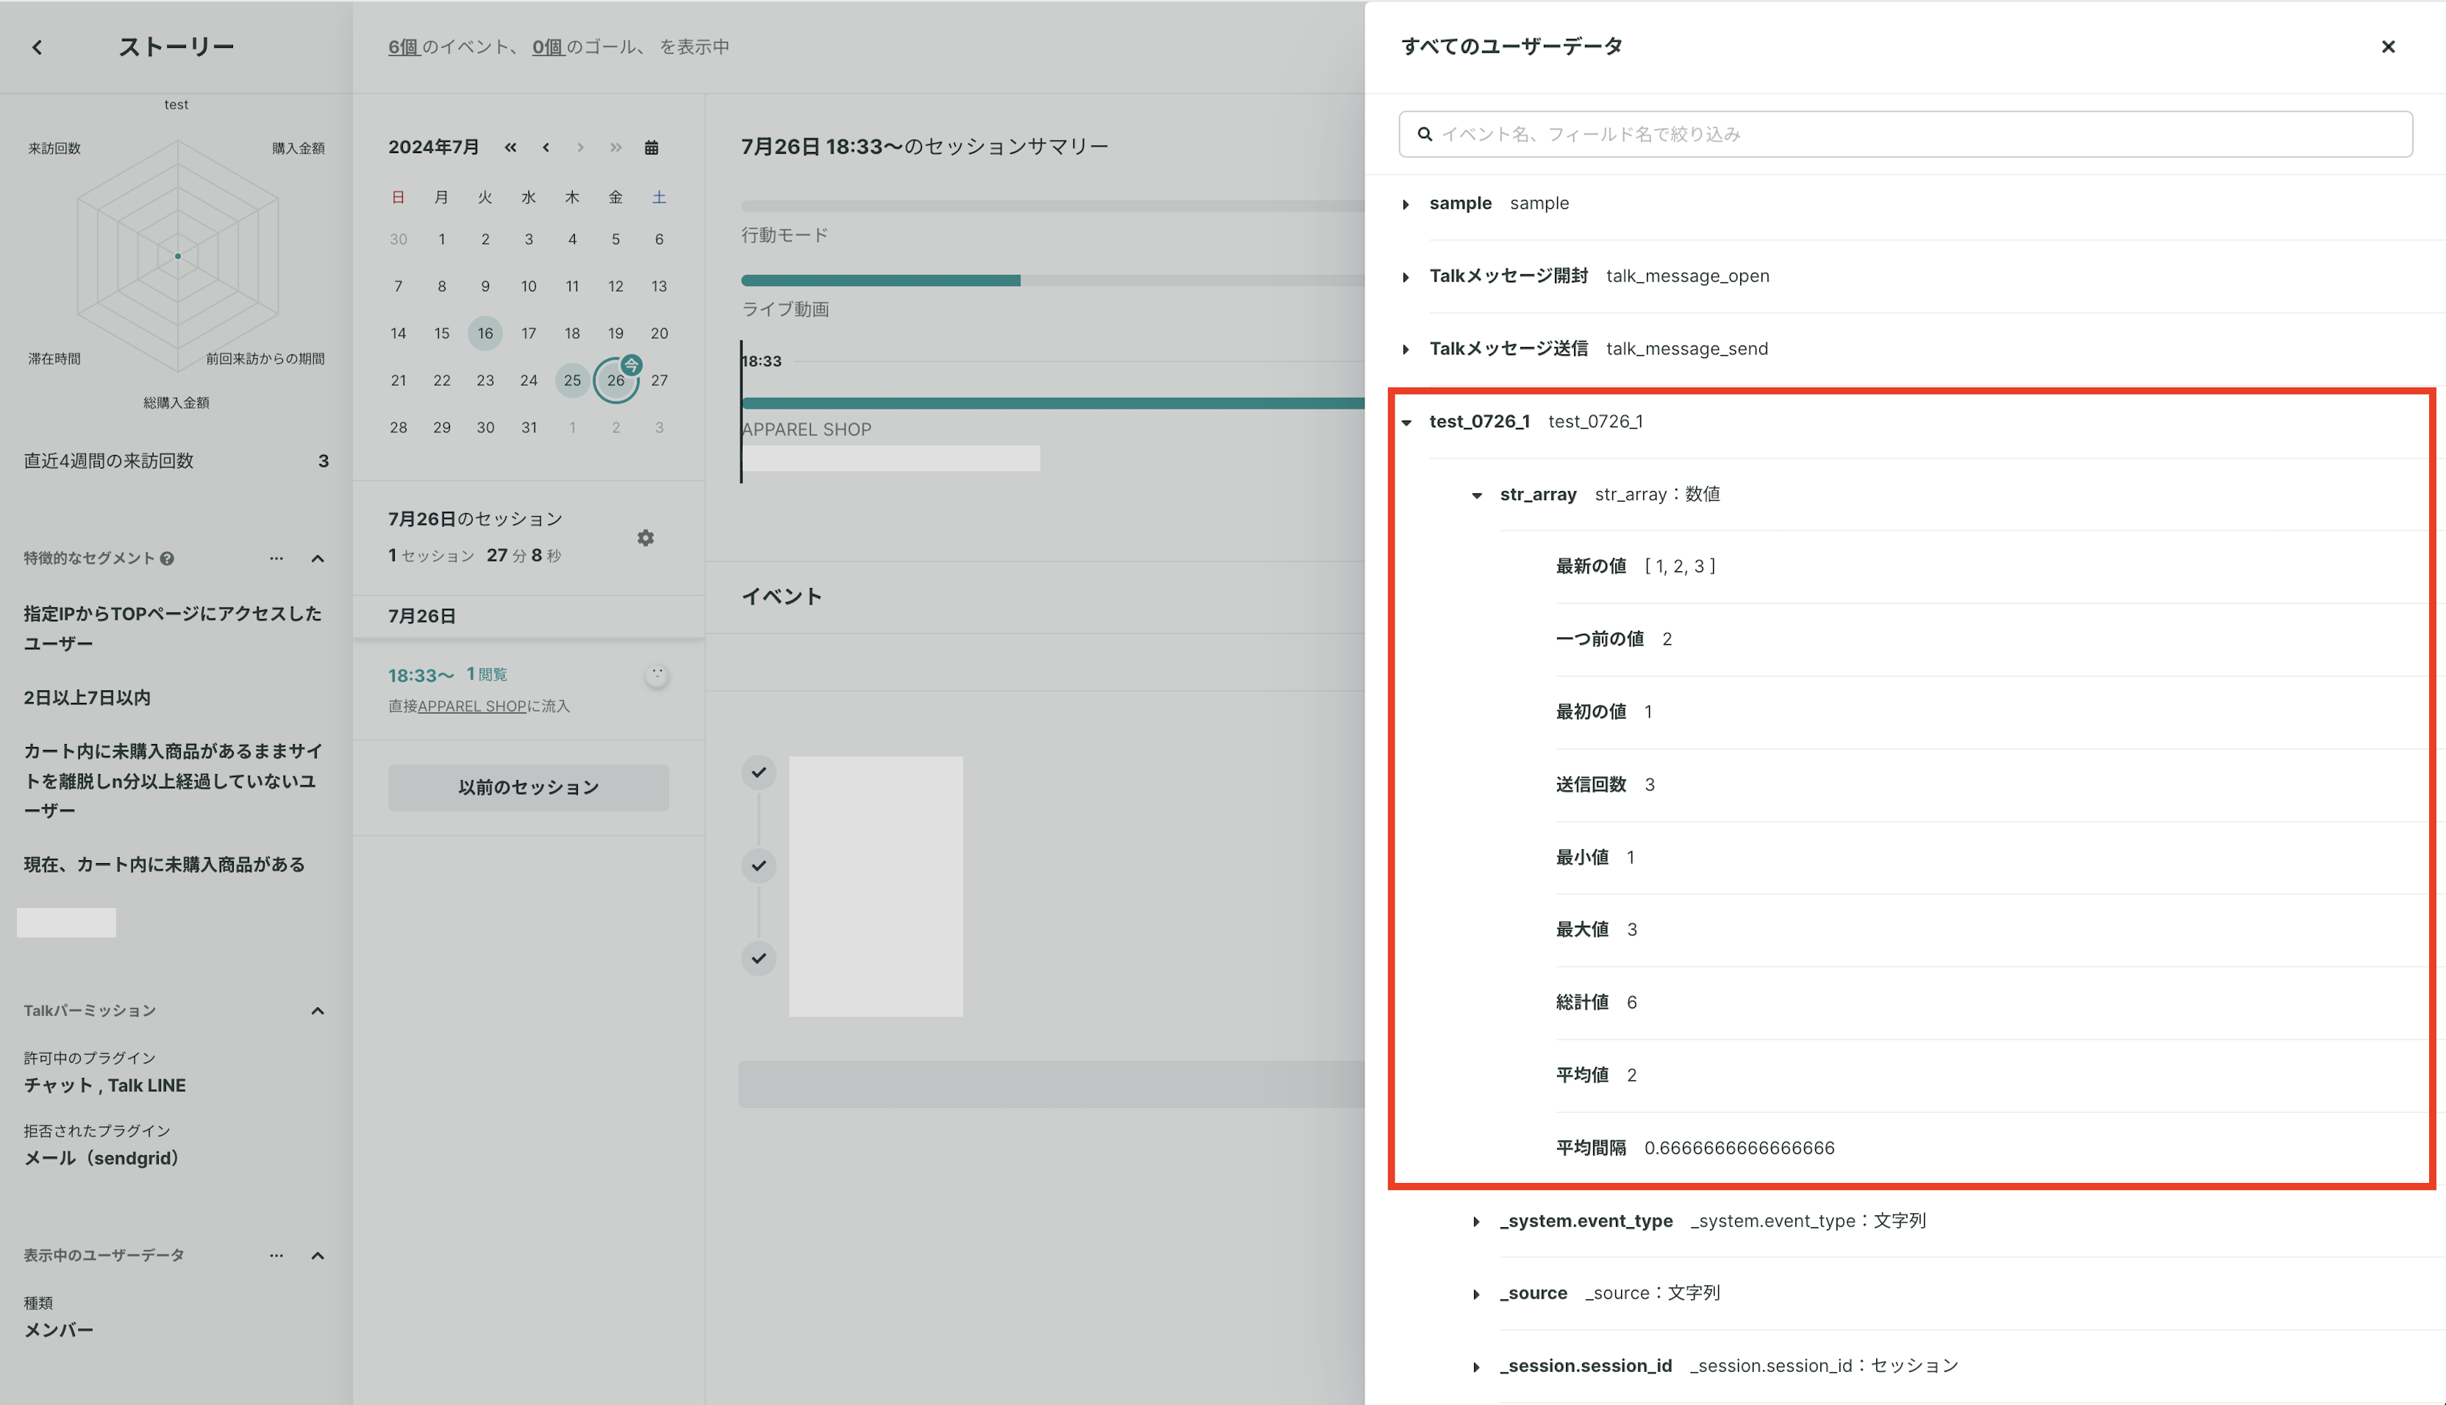Expand the Talkメッセージ送信 row

[x=1405, y=349]
